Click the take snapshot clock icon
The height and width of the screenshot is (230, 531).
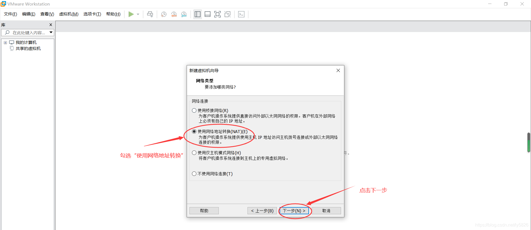(x=164, y=14)
